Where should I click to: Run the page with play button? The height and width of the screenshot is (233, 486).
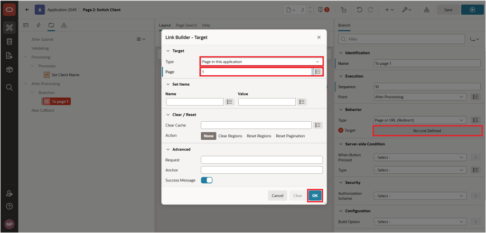pyautogui.click(x=472, y=9)
